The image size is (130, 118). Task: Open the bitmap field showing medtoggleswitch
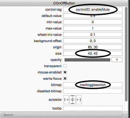pos(93,85)
